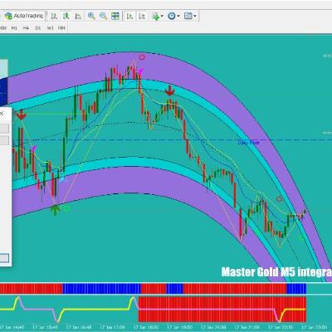Screen dimensions: 332x332
Task: Open the indicators list dropdown arrow
Action: pos(162,17)
